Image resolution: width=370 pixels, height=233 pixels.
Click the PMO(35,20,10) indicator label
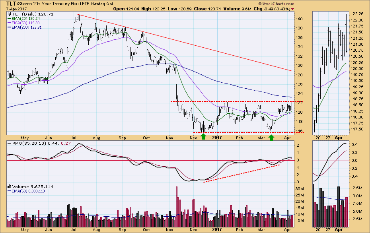(x=30, y=143)
